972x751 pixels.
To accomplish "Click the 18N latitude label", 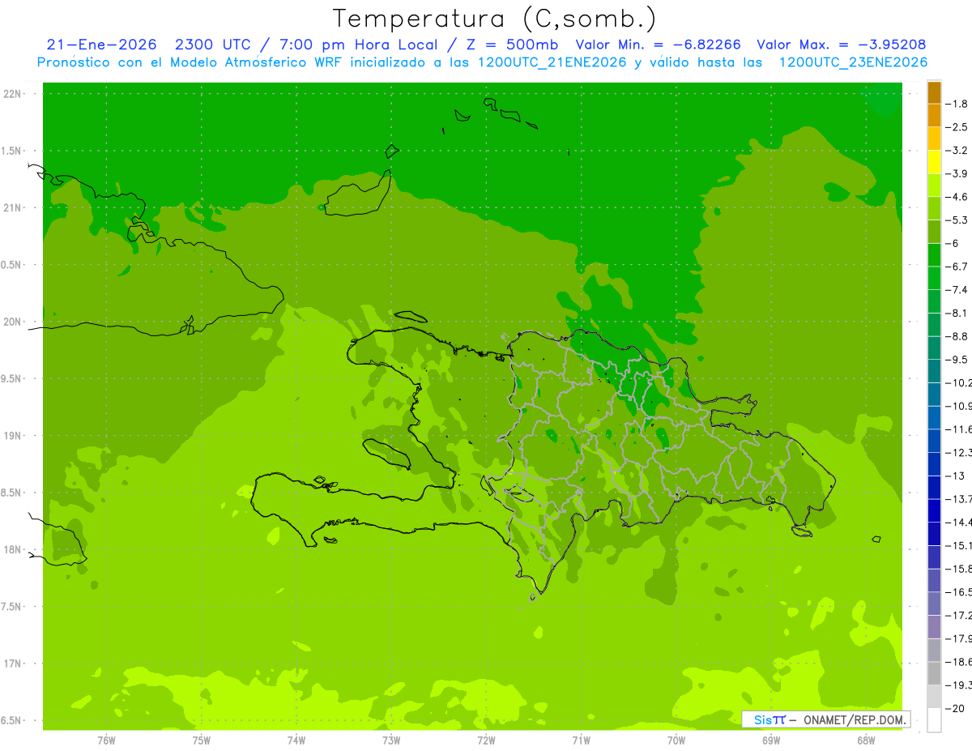I will point(13,549).
